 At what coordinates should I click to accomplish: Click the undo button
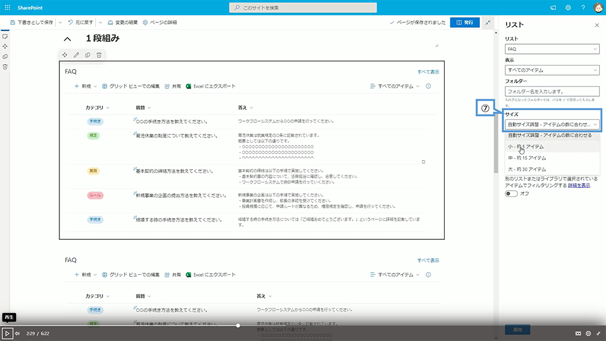coord(81,22)
